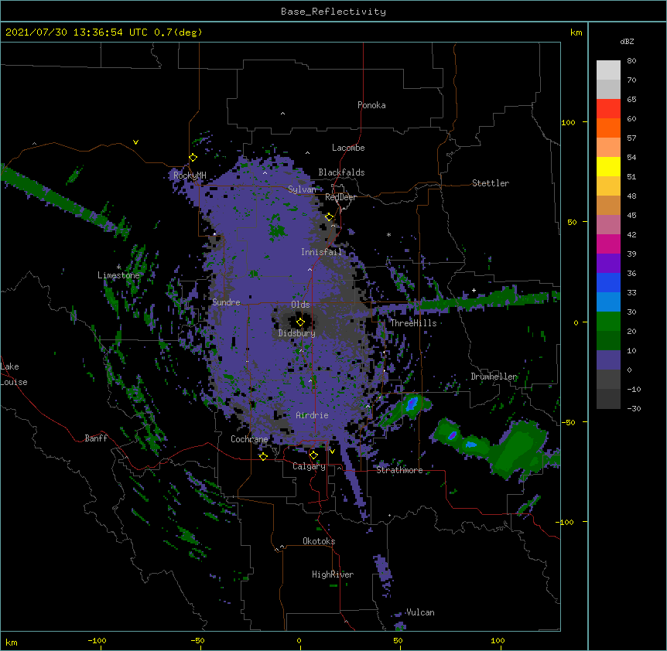Click the Base_Reflectivity title
The height and width of the screenshot is (651, 667).
(333, 12)
